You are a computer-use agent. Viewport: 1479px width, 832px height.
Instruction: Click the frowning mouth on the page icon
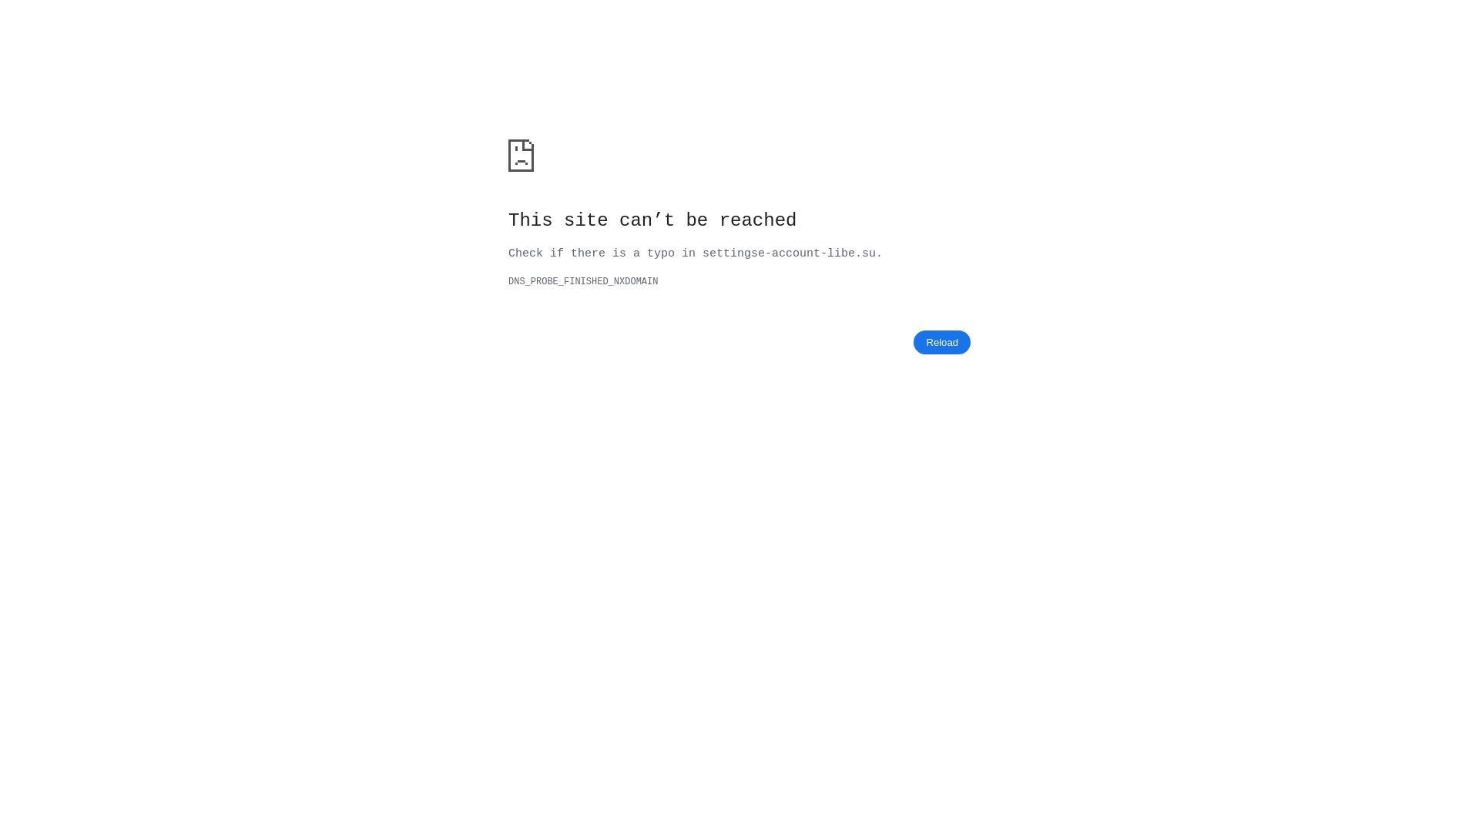coord(522,163)
